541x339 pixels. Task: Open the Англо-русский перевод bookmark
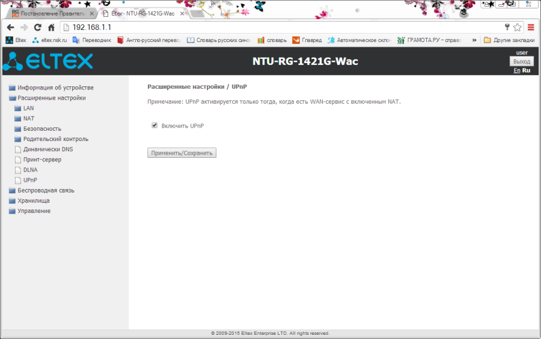click(149, 40)
